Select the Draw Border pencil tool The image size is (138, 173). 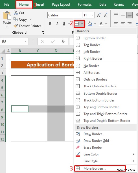[105, 134]
